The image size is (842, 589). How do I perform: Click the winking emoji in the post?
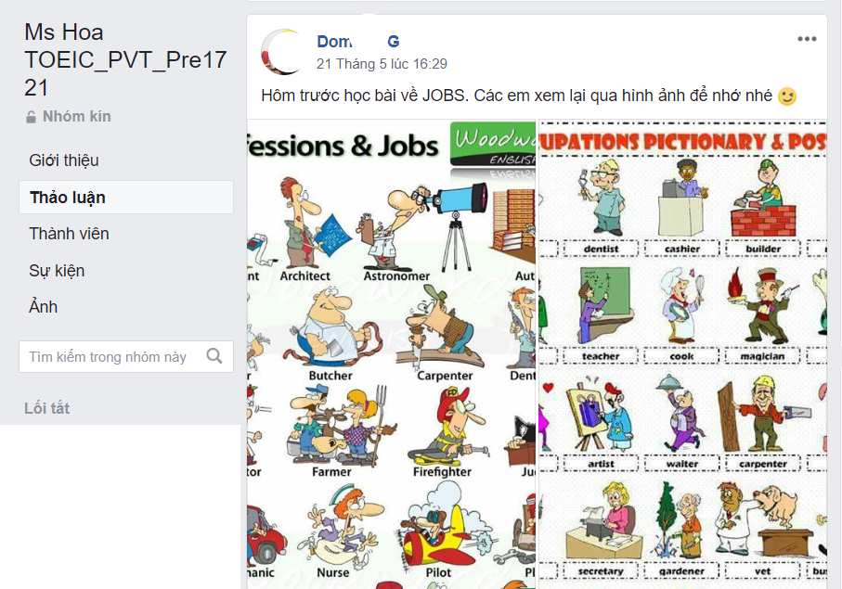[x=786, y=96]
